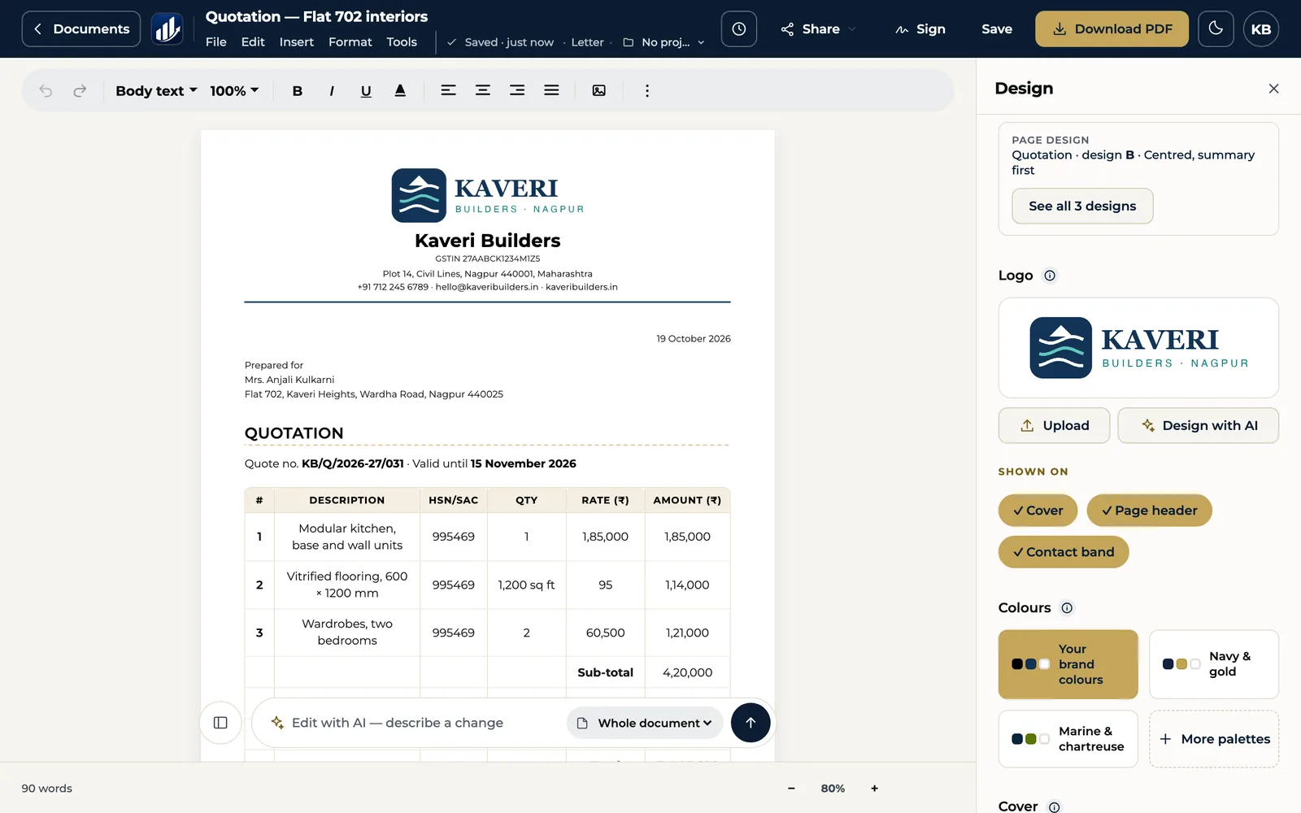
Task: Click See all 3 designs
Action: tap(1082, 207)
